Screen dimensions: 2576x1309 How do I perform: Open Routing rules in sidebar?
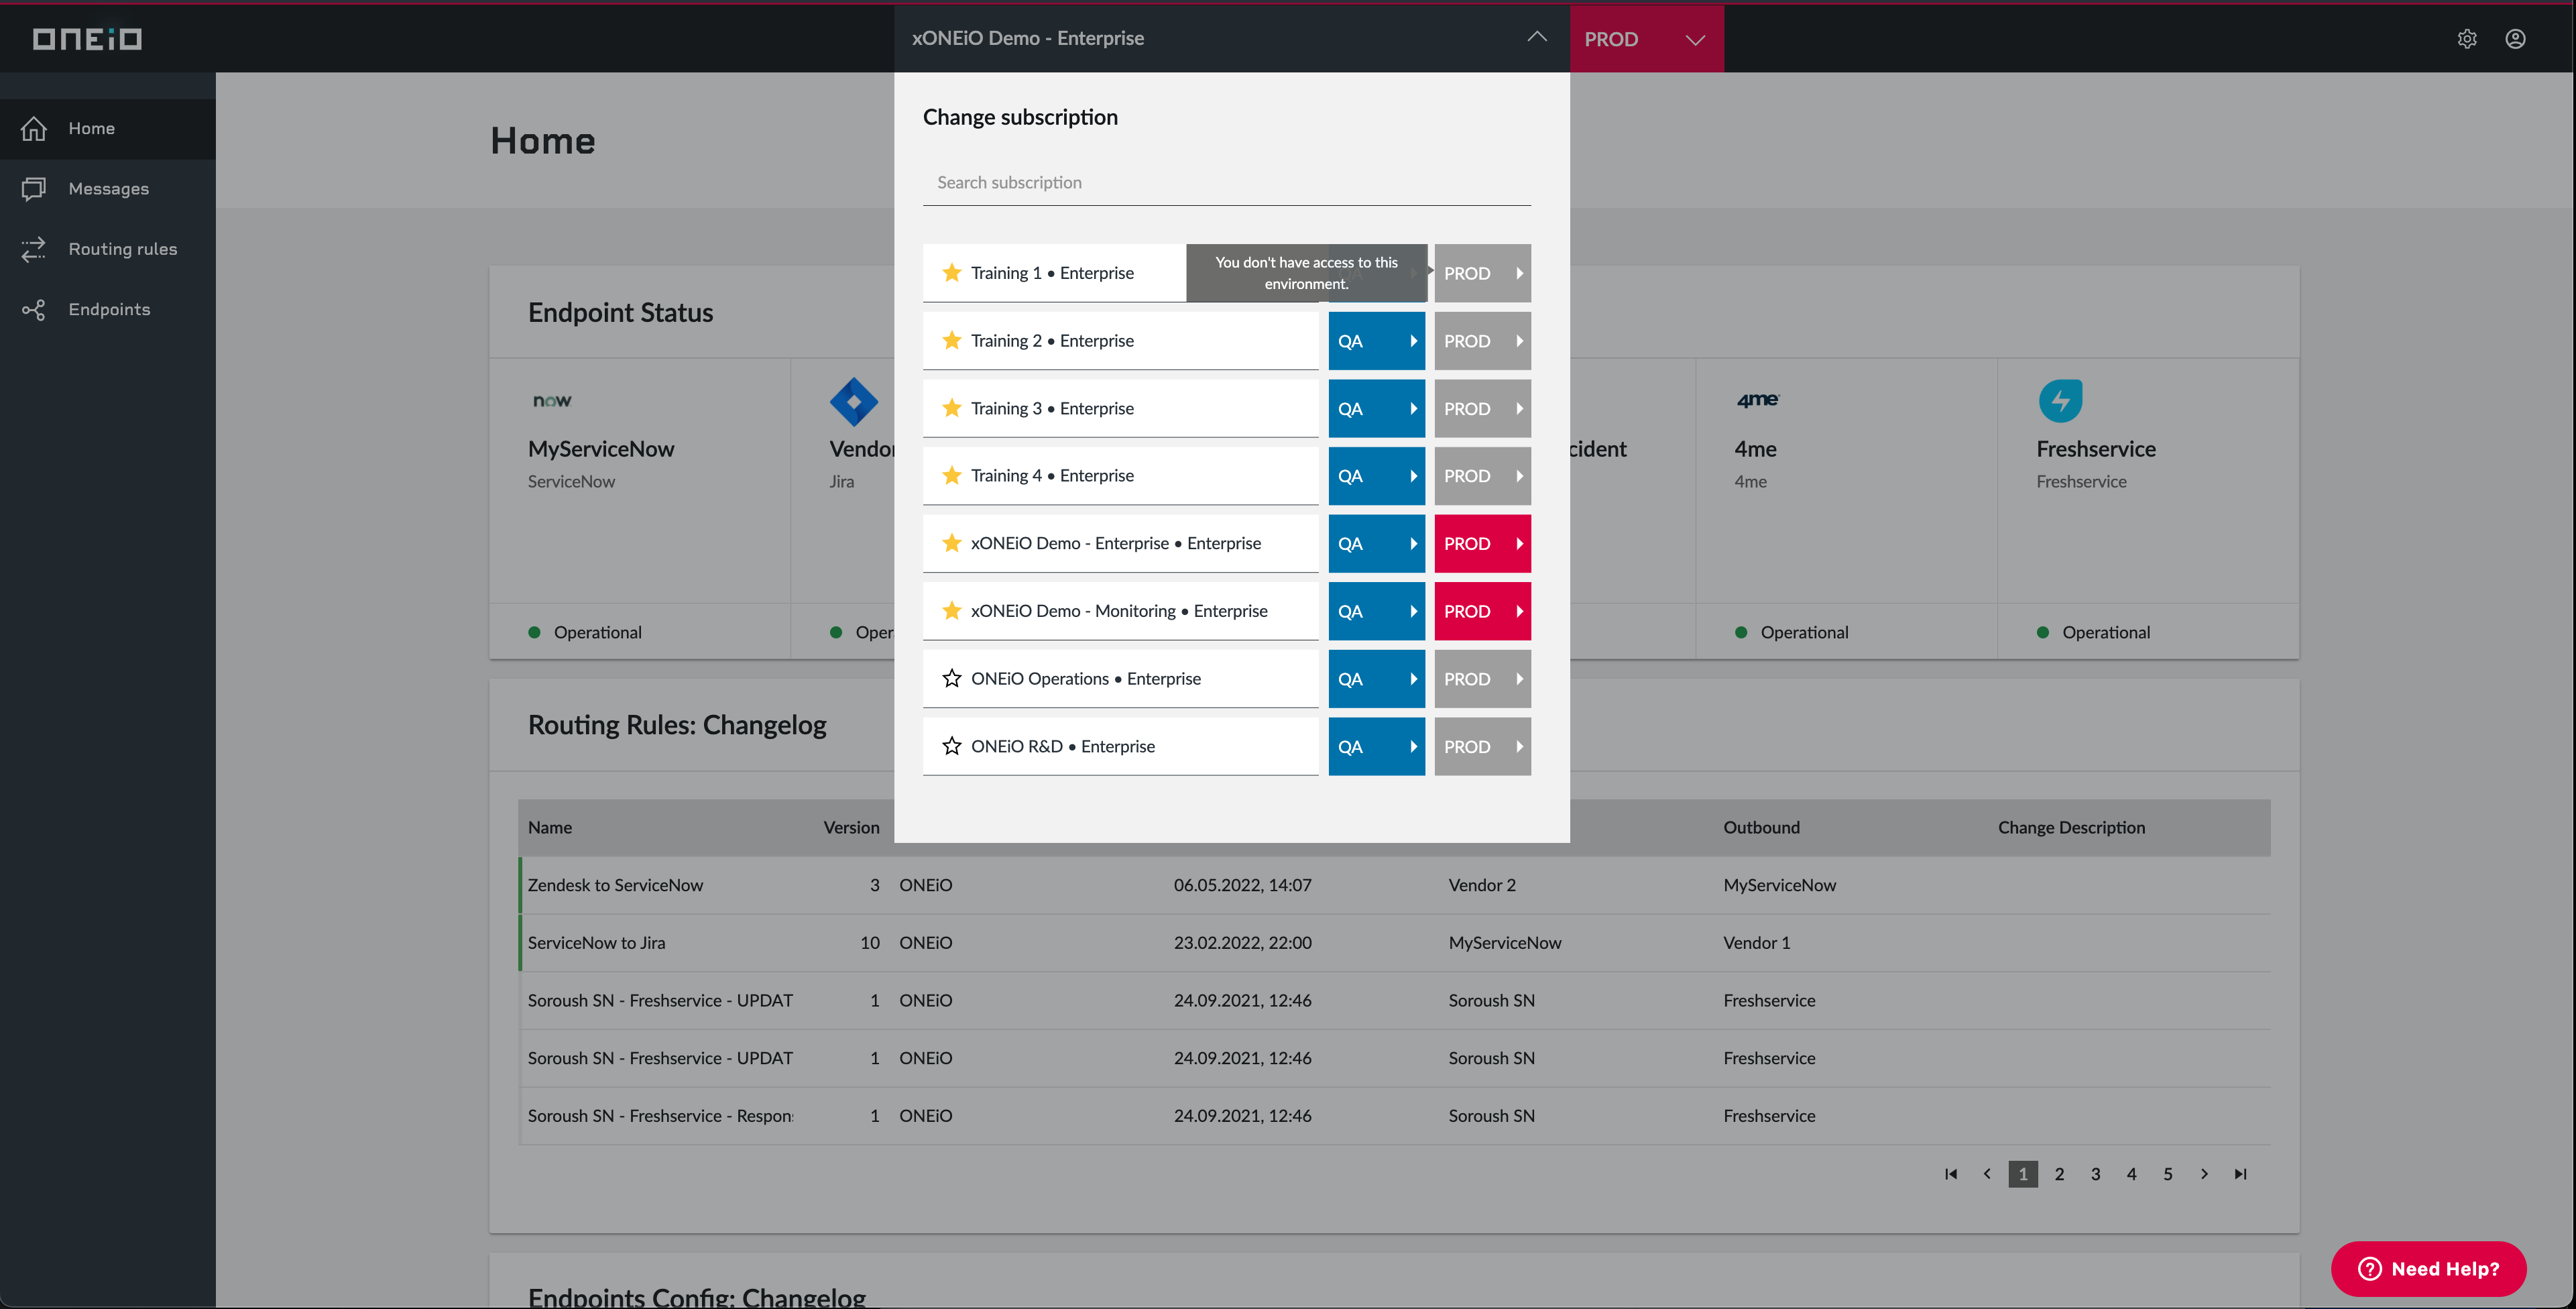click(x=108, y=249)
